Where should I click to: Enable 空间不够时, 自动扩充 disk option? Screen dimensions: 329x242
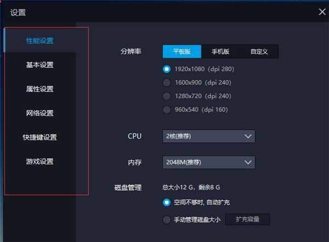[167, 203]
